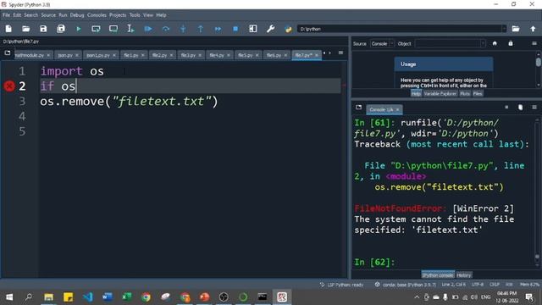Browse console tabs with the tabs icon
The image size is (542, 305).
point(359,108)
